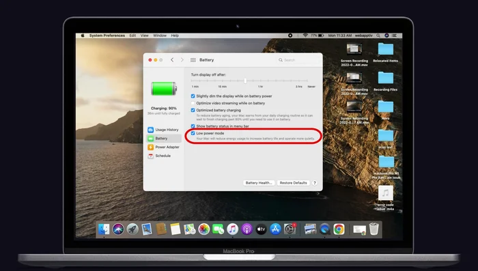Toggle Optimized battery charging checkbox

click(x=193, y=110)
